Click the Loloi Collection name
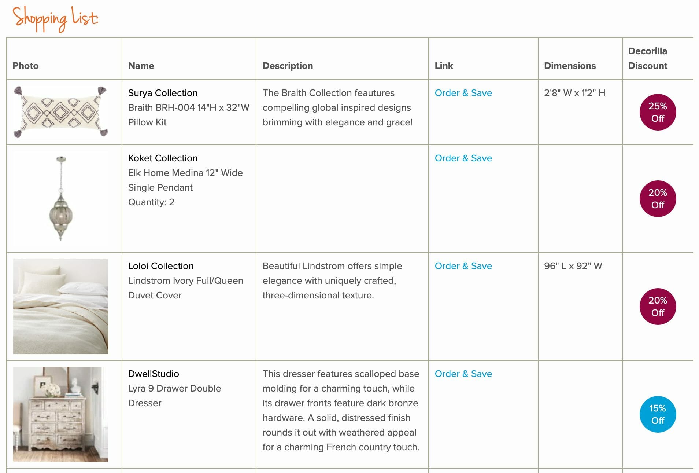Image resolution: width=699 pixels, height=473 pixels. (161, 266)
